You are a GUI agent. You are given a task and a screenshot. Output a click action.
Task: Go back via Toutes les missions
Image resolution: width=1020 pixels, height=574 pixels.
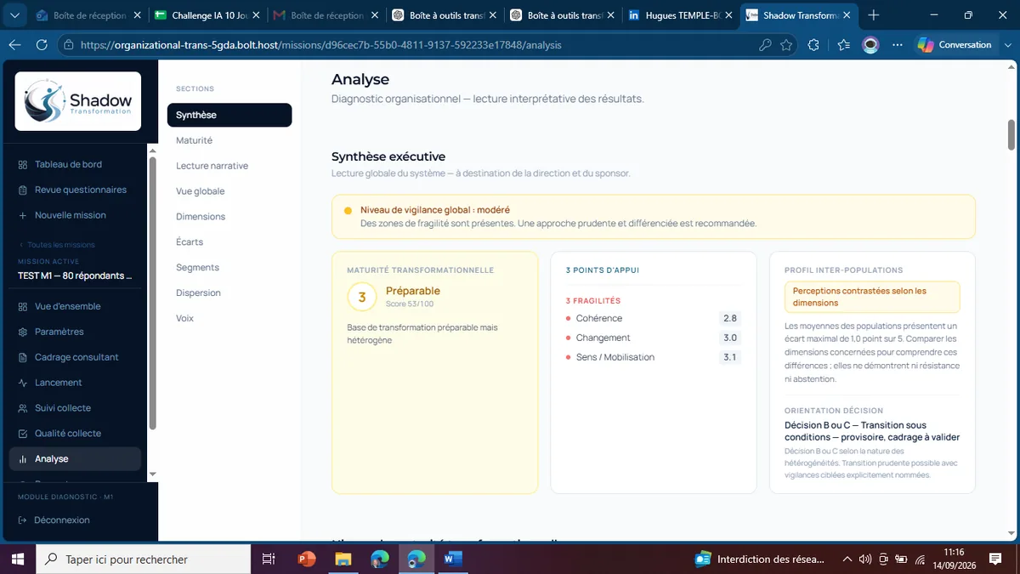[57, 245]
